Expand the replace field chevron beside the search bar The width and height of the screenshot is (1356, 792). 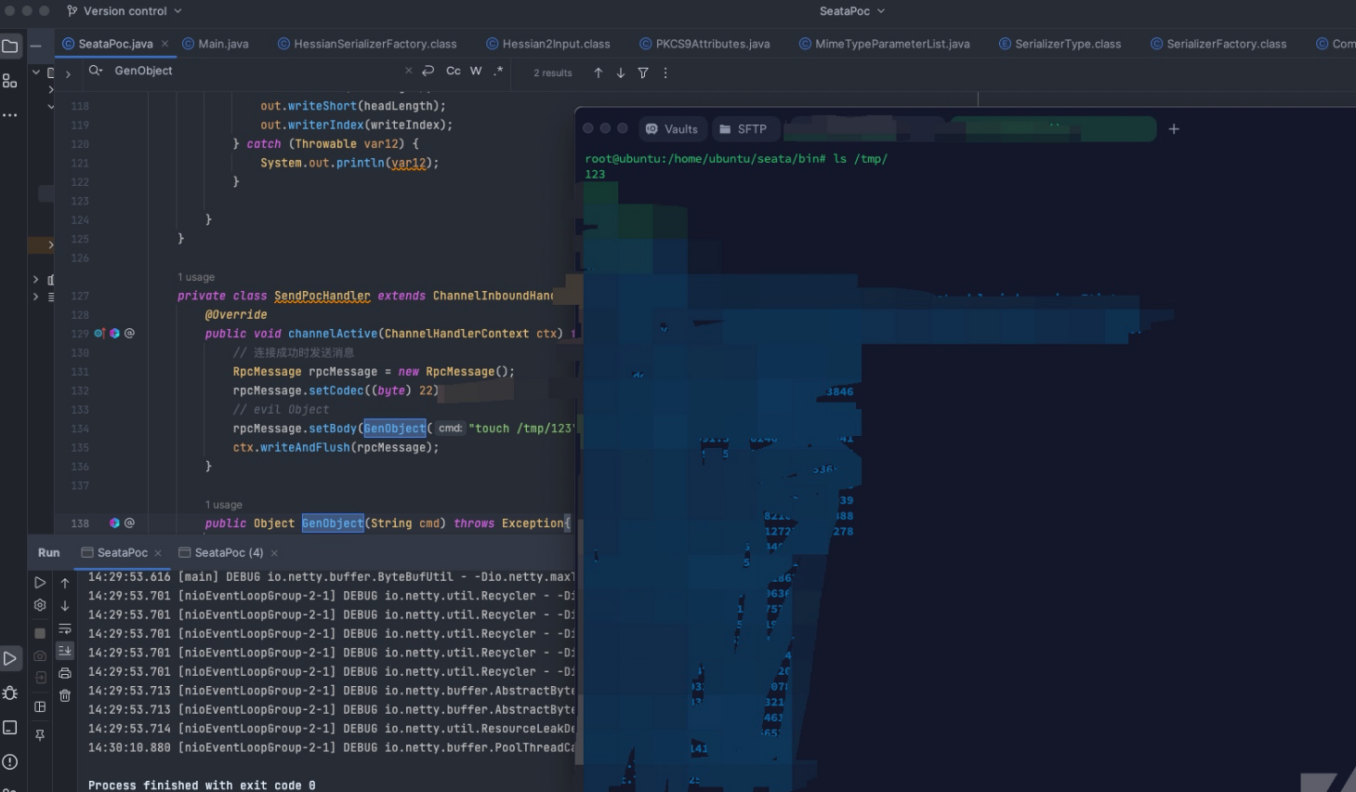point(68,73)
